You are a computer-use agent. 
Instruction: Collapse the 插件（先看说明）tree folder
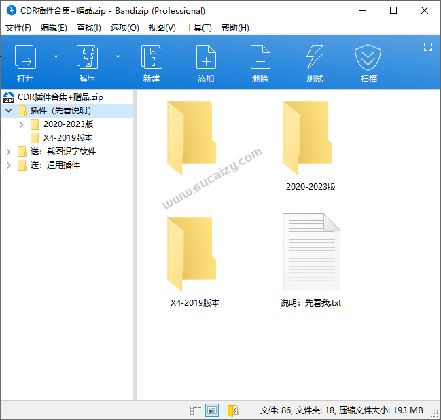(x=8, y=111)
